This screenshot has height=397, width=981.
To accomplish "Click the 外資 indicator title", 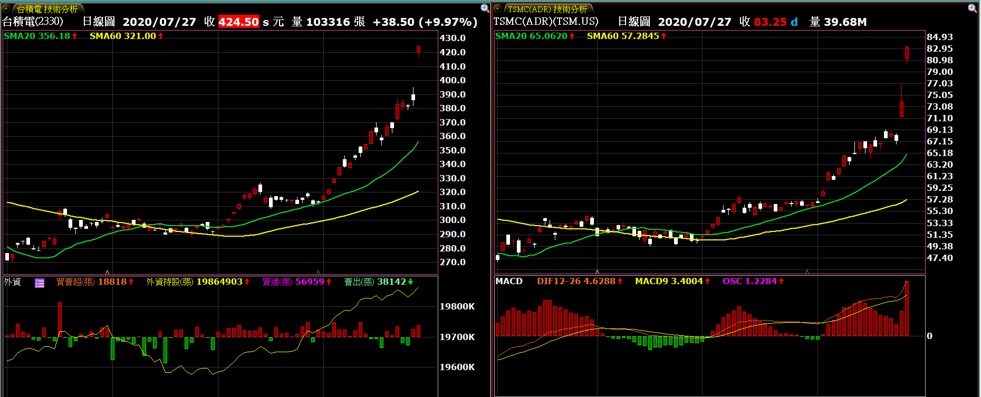I will point(13,282).
